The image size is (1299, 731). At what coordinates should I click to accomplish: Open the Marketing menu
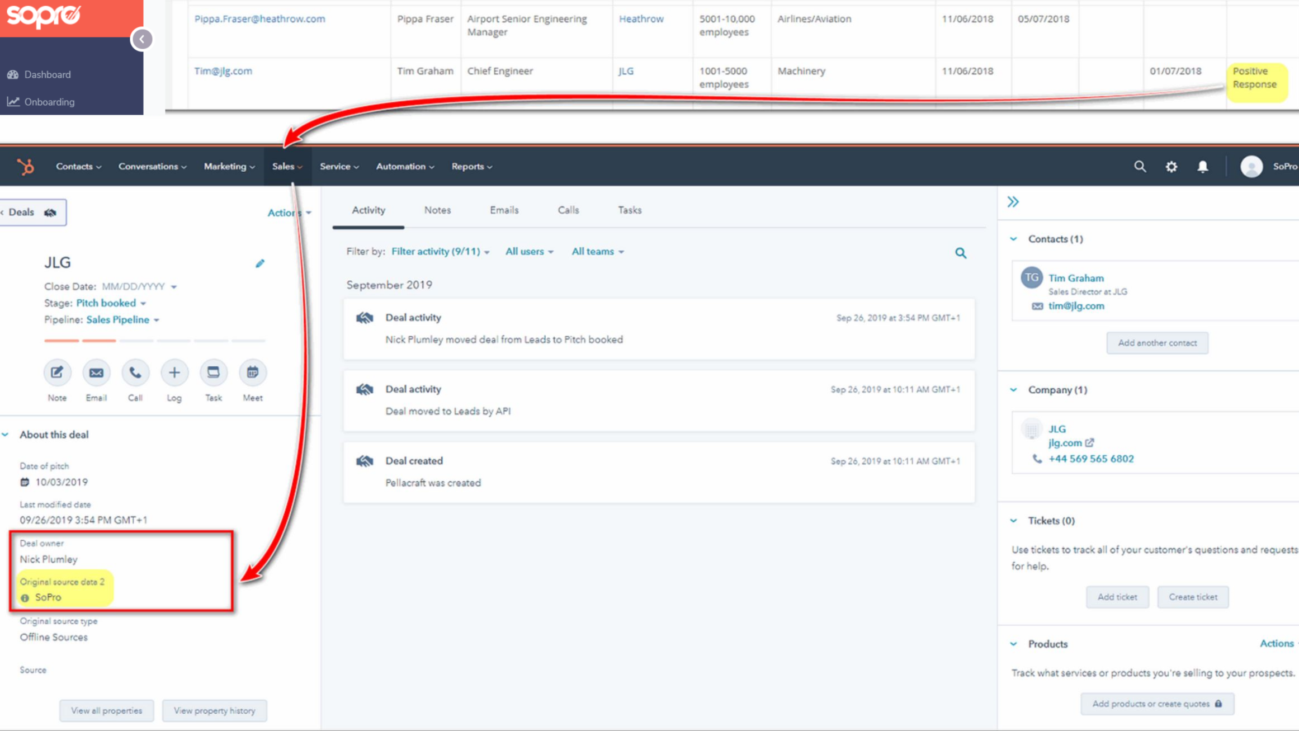point(228,166)
